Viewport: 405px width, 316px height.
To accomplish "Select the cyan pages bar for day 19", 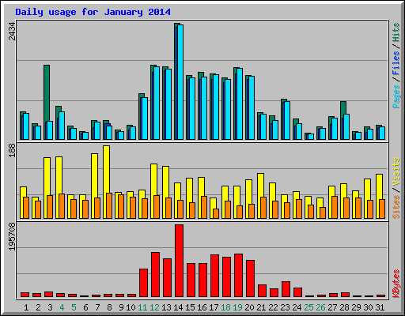I will pos(240,103).
